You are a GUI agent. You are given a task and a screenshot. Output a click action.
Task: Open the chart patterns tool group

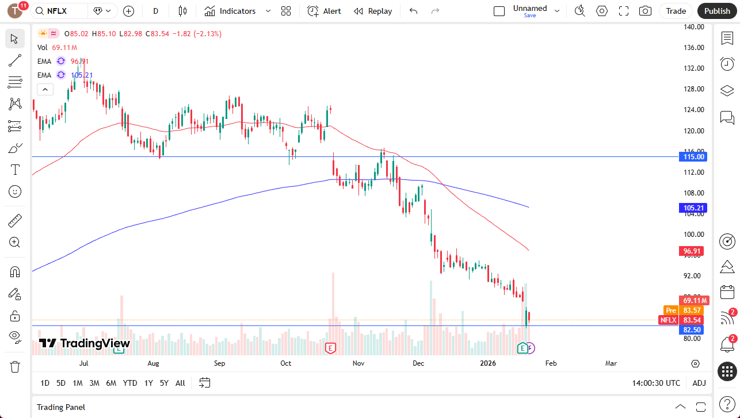[x=15, y=104]
